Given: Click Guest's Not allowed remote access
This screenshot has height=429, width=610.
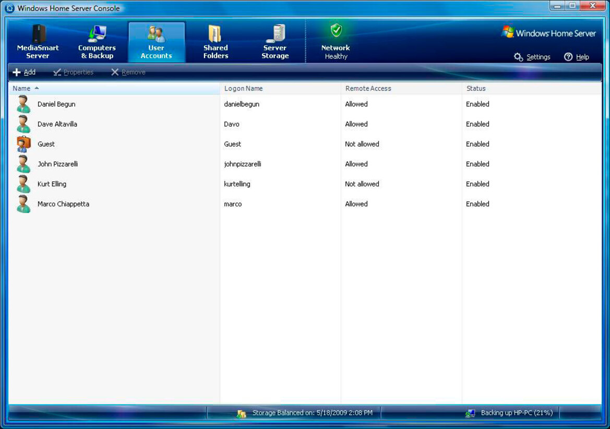Looking at the screenshot, I should tap(362, 144).
